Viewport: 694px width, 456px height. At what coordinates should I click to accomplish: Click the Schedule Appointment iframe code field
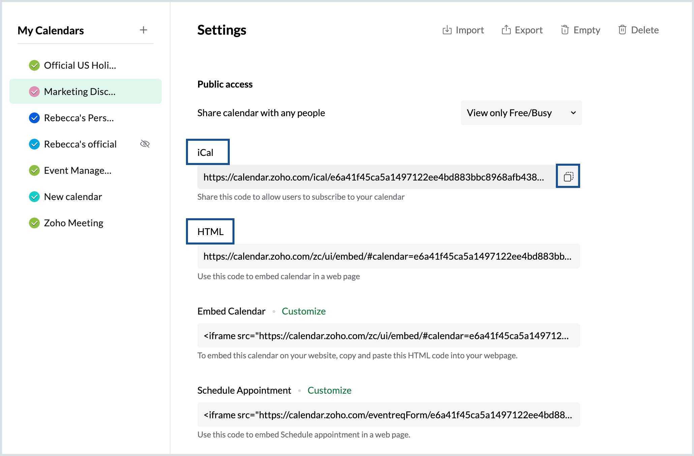388,415
